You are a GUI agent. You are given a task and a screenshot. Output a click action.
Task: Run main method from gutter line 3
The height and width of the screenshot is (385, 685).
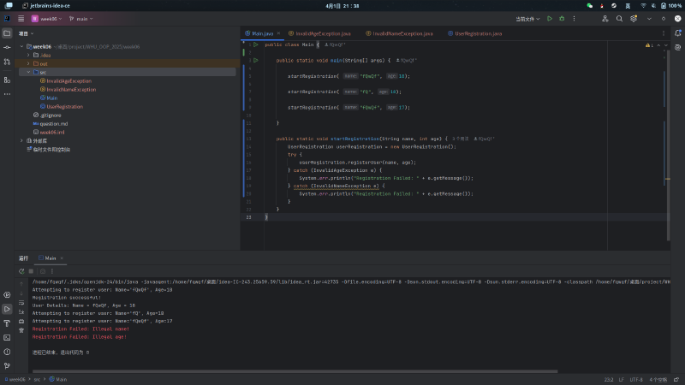pyautogui.click(x=256, y=60)
